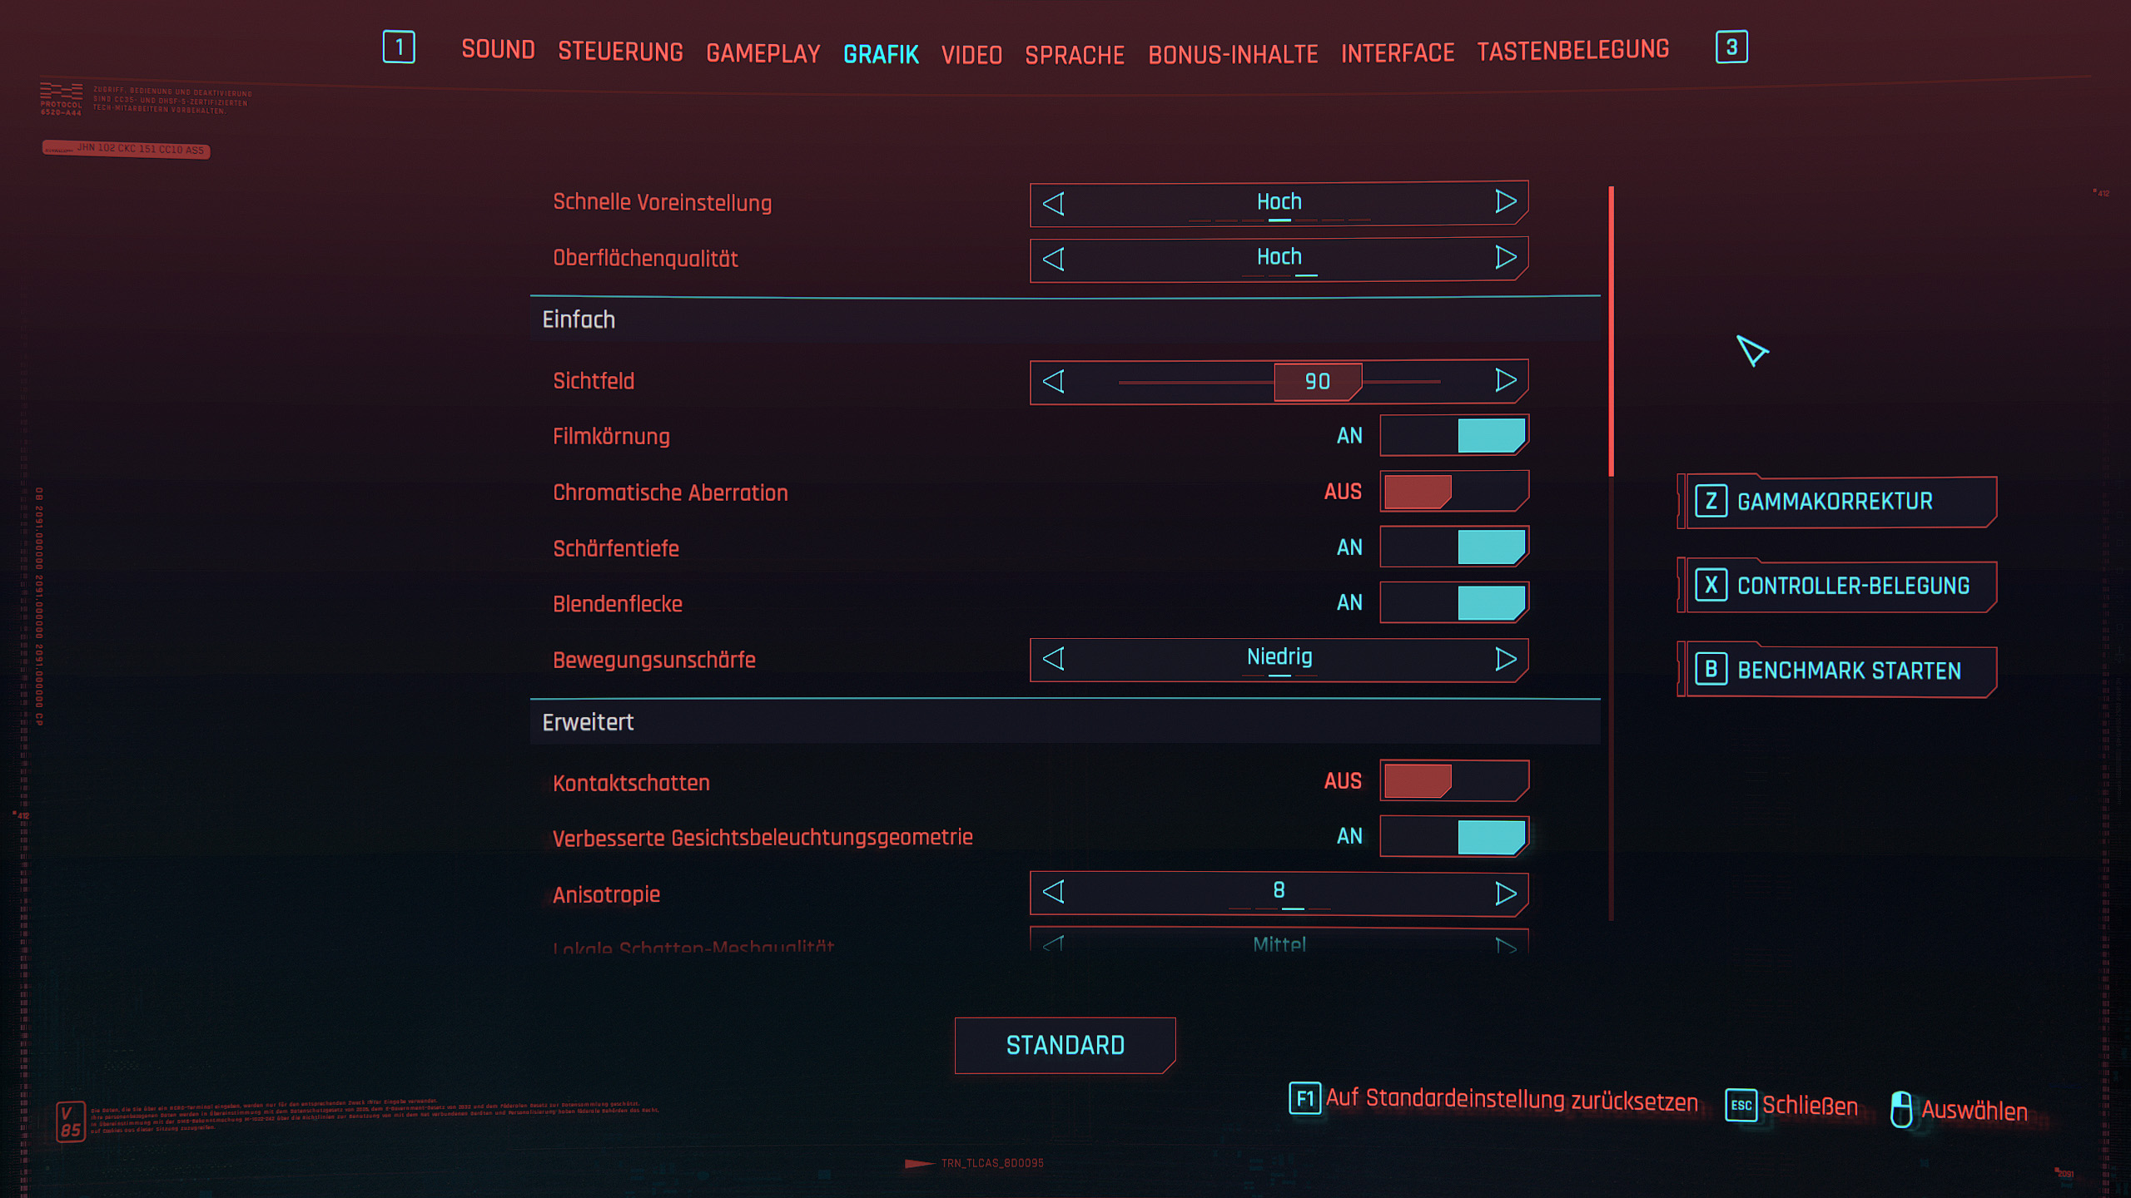Click the '1' previous-tab key icon
This screenshot has width=2131, height=1198.
[x=399, y=47]
